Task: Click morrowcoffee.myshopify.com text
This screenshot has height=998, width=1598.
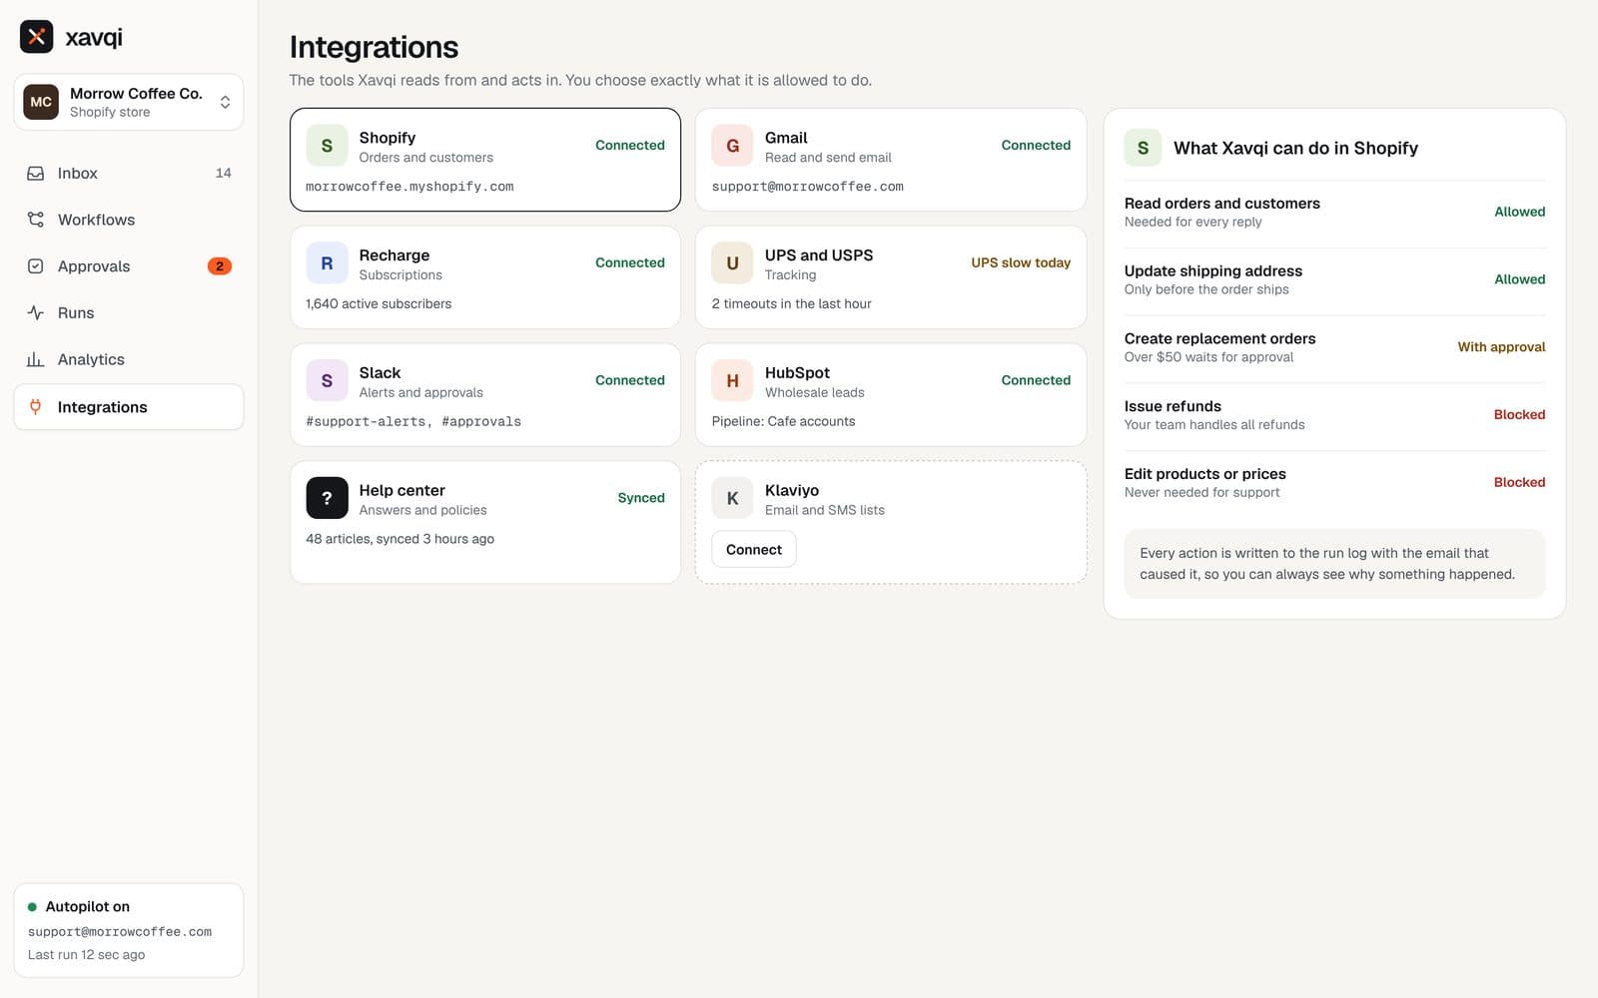Action: (409, 187)
